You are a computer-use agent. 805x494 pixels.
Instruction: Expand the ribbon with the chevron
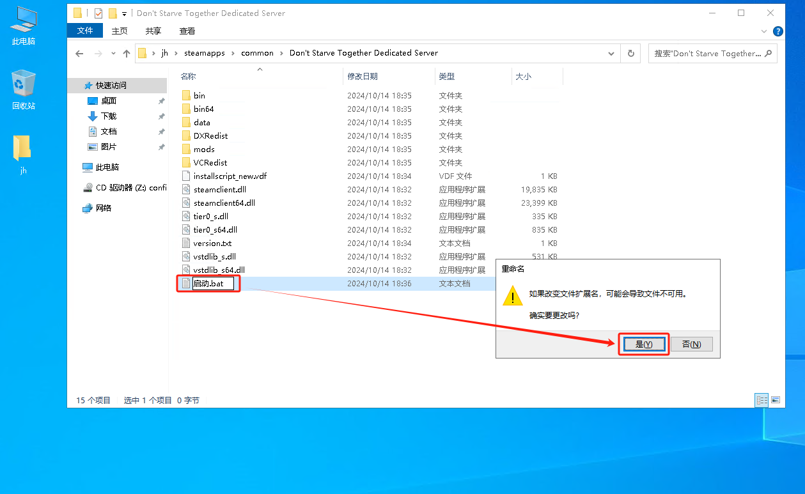[x=764, y=31]
